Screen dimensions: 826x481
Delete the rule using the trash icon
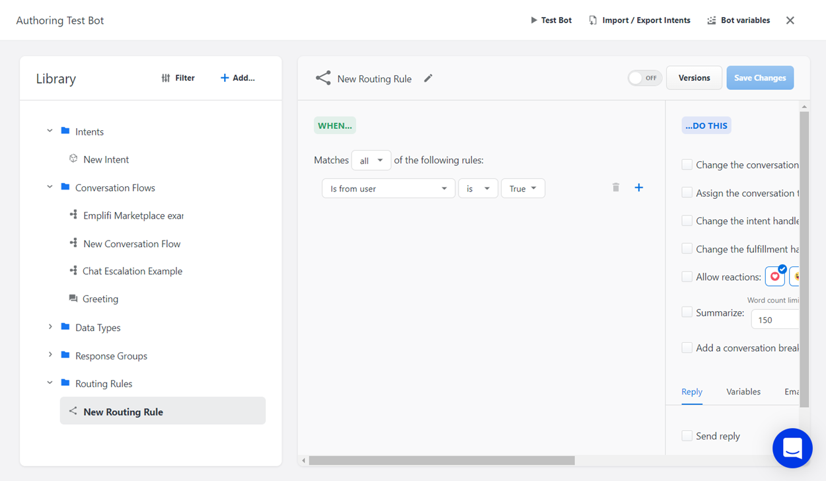pos(616,188)
